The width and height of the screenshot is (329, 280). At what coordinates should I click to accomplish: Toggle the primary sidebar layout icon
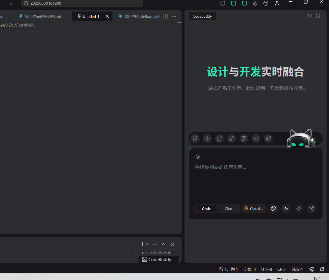tap(223, 3)
